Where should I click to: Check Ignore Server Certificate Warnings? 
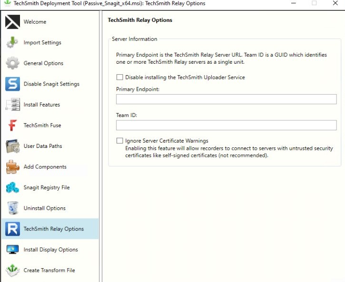tap(120, 141)
